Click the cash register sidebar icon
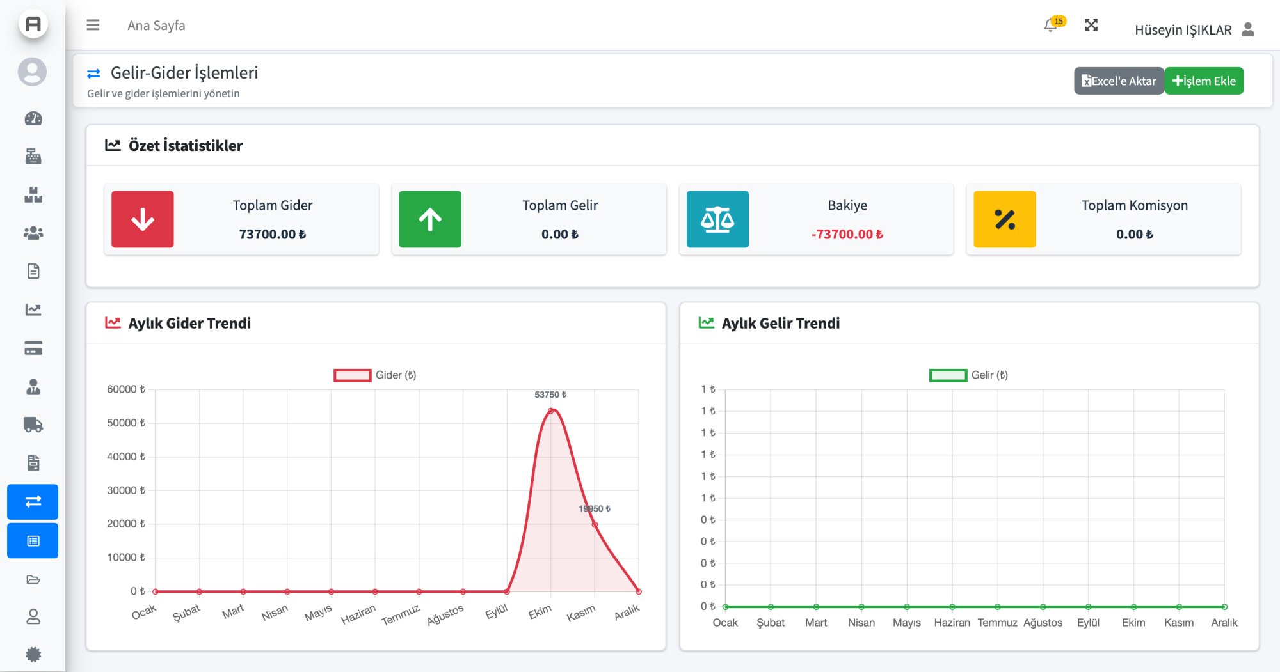1280x672 pixels. click(x=33, y=157)
